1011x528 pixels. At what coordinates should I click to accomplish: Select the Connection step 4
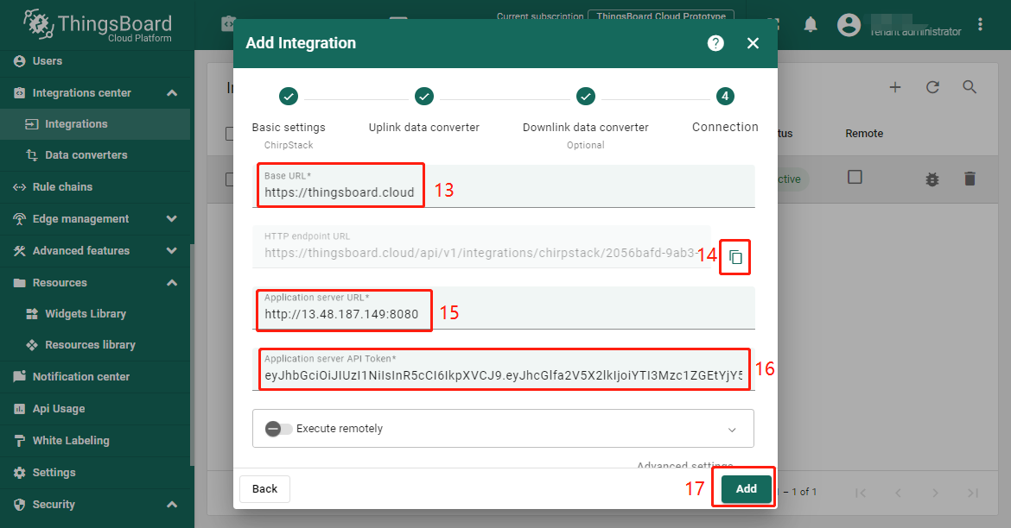[725, 110]
